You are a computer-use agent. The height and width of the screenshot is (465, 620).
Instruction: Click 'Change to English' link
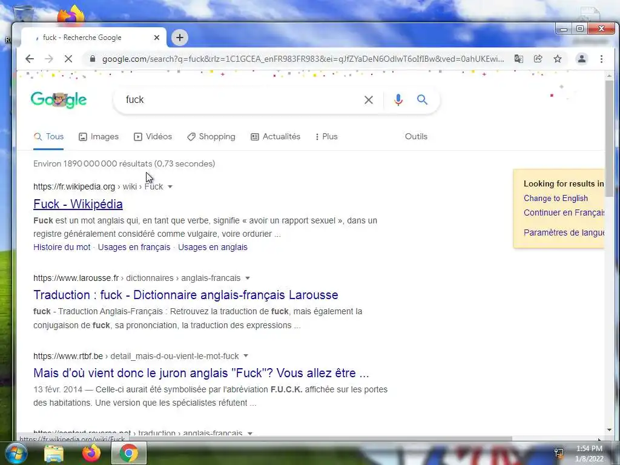pos(556,198)
